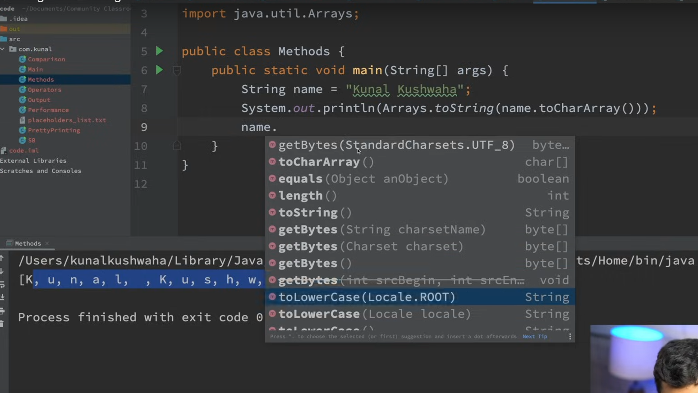Click the scroll-down arrow in Run console toolbar

pos(2,271)
